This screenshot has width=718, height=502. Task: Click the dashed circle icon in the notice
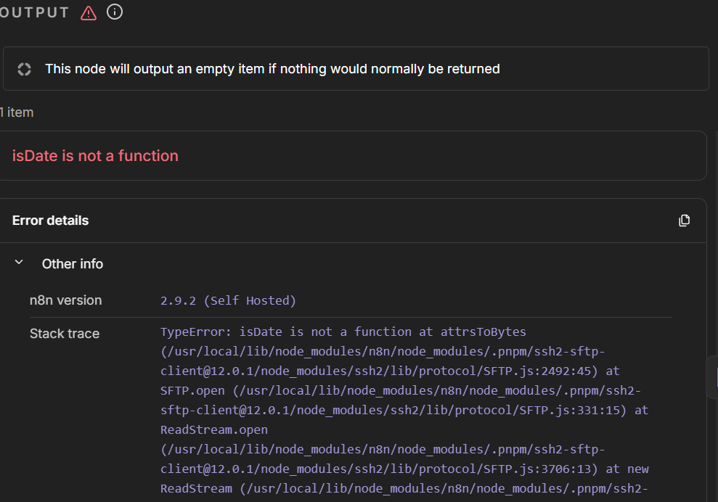pos(25,69)
